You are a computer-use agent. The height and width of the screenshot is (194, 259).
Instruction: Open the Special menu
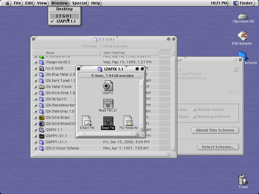point(79,3)
